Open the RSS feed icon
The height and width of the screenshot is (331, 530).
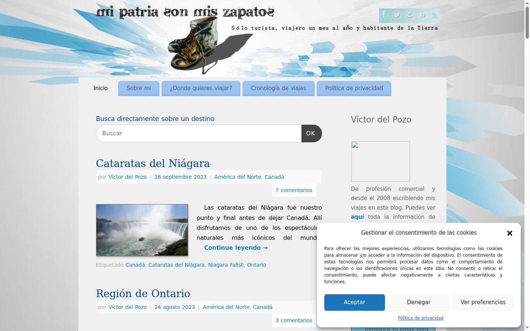(435, 15)
